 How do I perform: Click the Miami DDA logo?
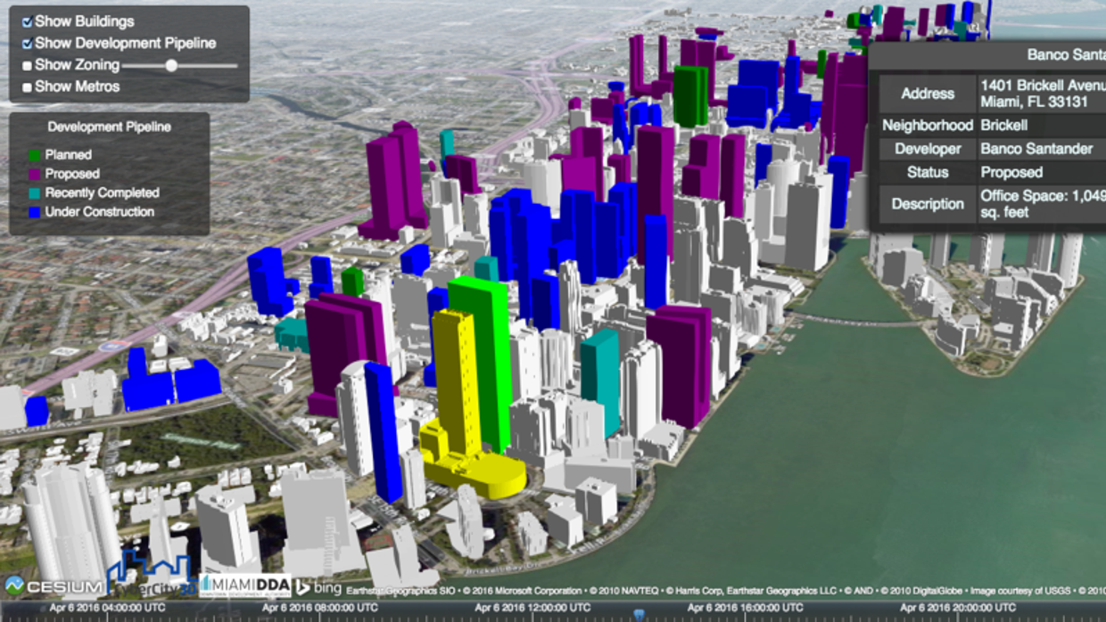pos(245,584)
